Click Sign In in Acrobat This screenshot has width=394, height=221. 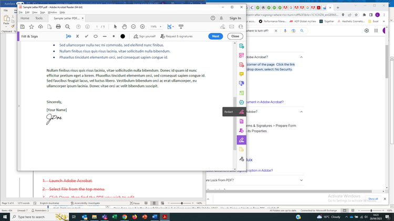(235, 18)
